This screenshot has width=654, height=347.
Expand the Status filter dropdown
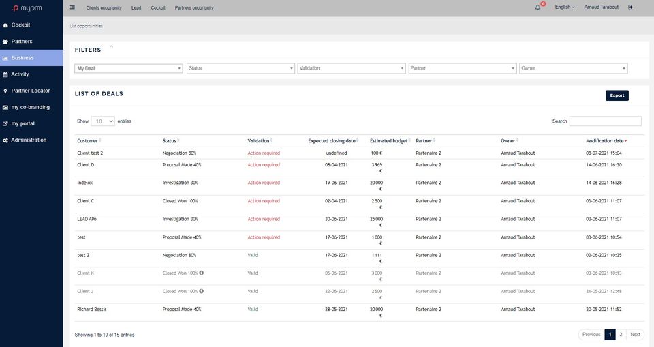240,68
